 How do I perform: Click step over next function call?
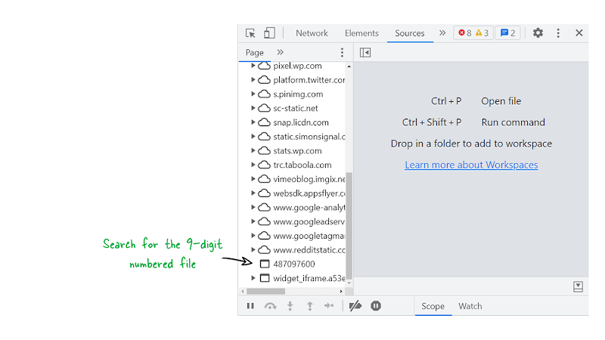[x=270, y=306]
